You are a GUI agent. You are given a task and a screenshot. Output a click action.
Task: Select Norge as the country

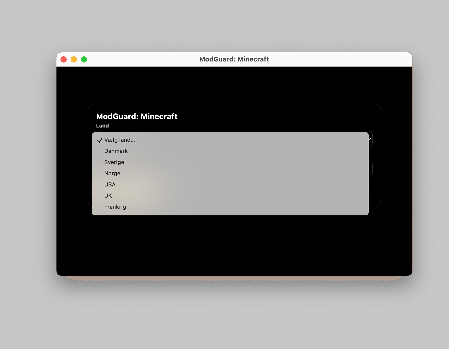[x=230, y=173]
